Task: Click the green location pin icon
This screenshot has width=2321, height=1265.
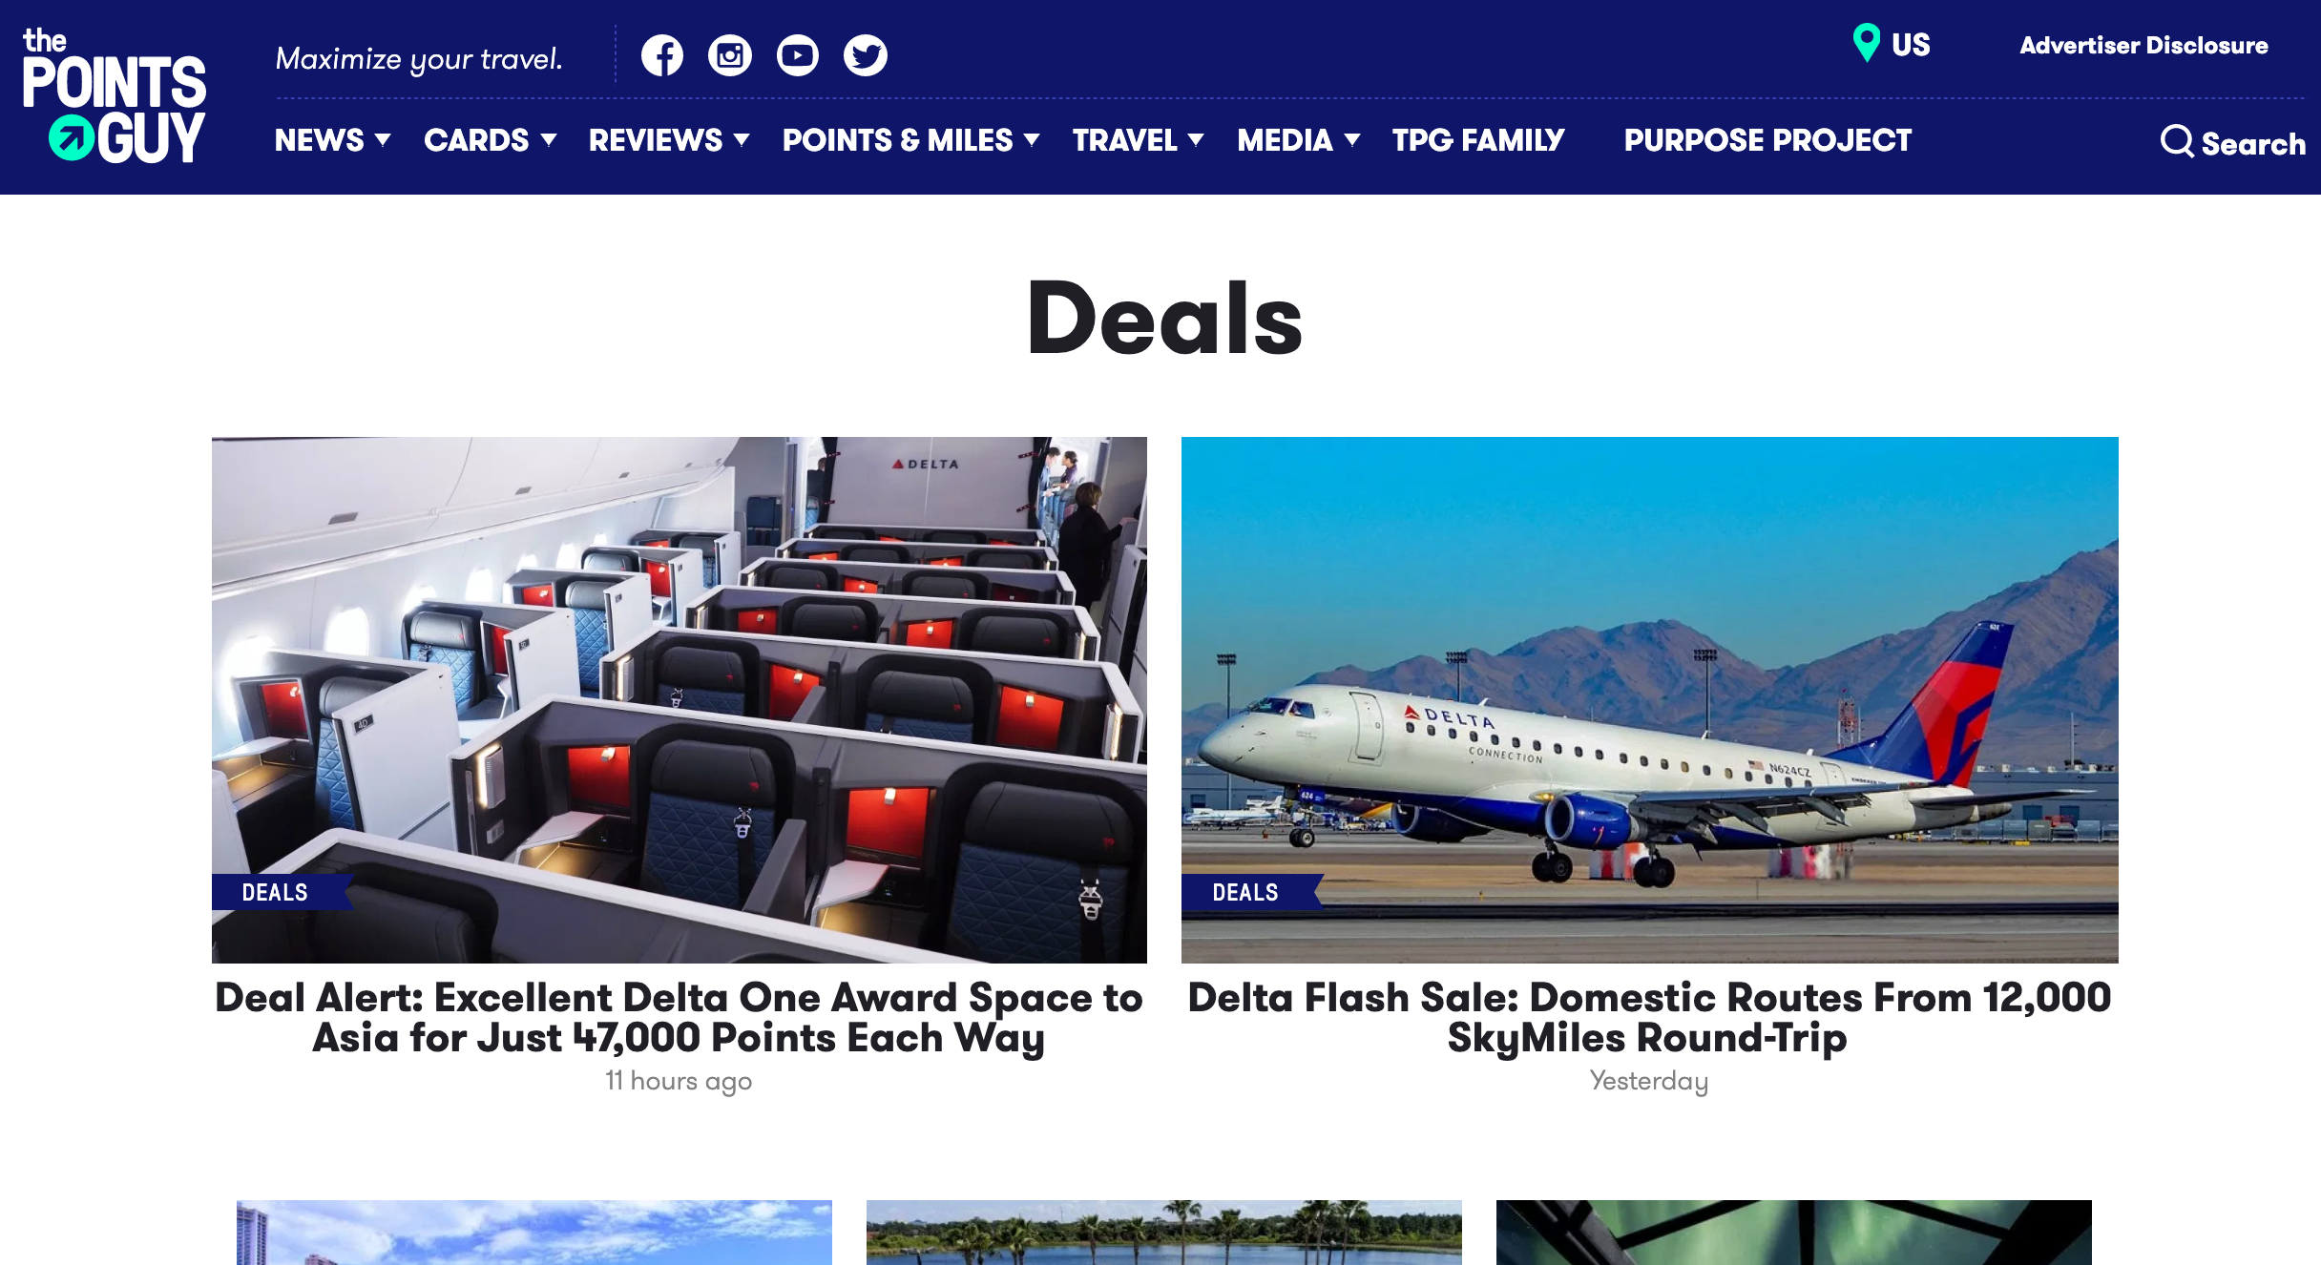Action: tap(1866, 43)
